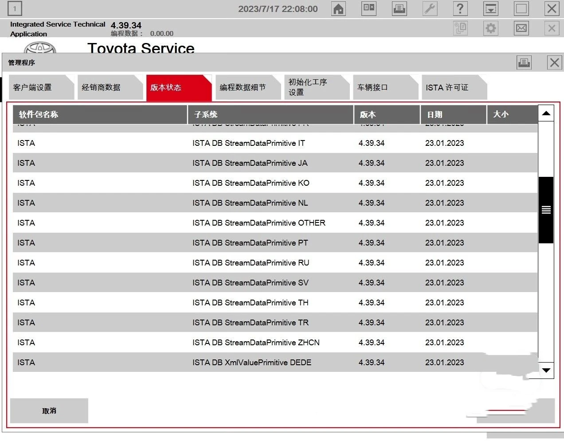The image size is (564, 441).
Task: Open the ISTA 许可证 tab
Action: (454, 87)
